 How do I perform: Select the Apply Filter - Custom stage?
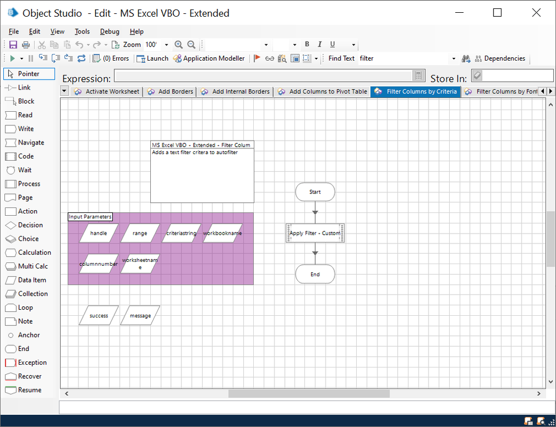click(x=315, y=233)
